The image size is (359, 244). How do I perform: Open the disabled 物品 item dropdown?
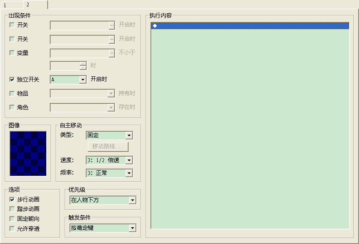[x=82, y=93]
